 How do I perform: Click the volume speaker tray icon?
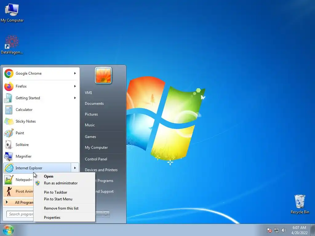284,230
